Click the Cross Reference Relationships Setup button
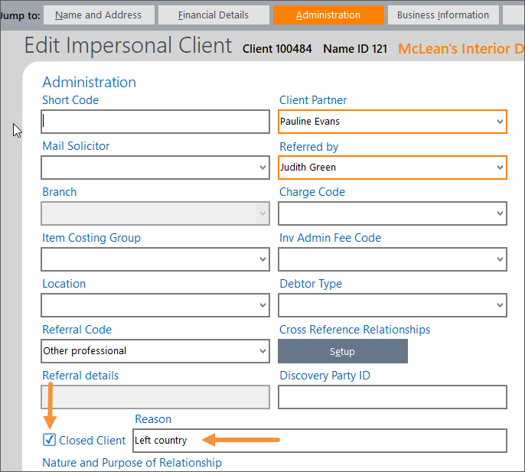The image size is (525, 472). [342, 351]
